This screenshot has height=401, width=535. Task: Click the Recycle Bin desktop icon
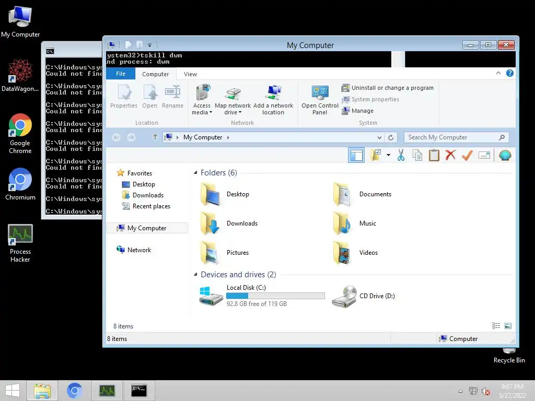509,356
